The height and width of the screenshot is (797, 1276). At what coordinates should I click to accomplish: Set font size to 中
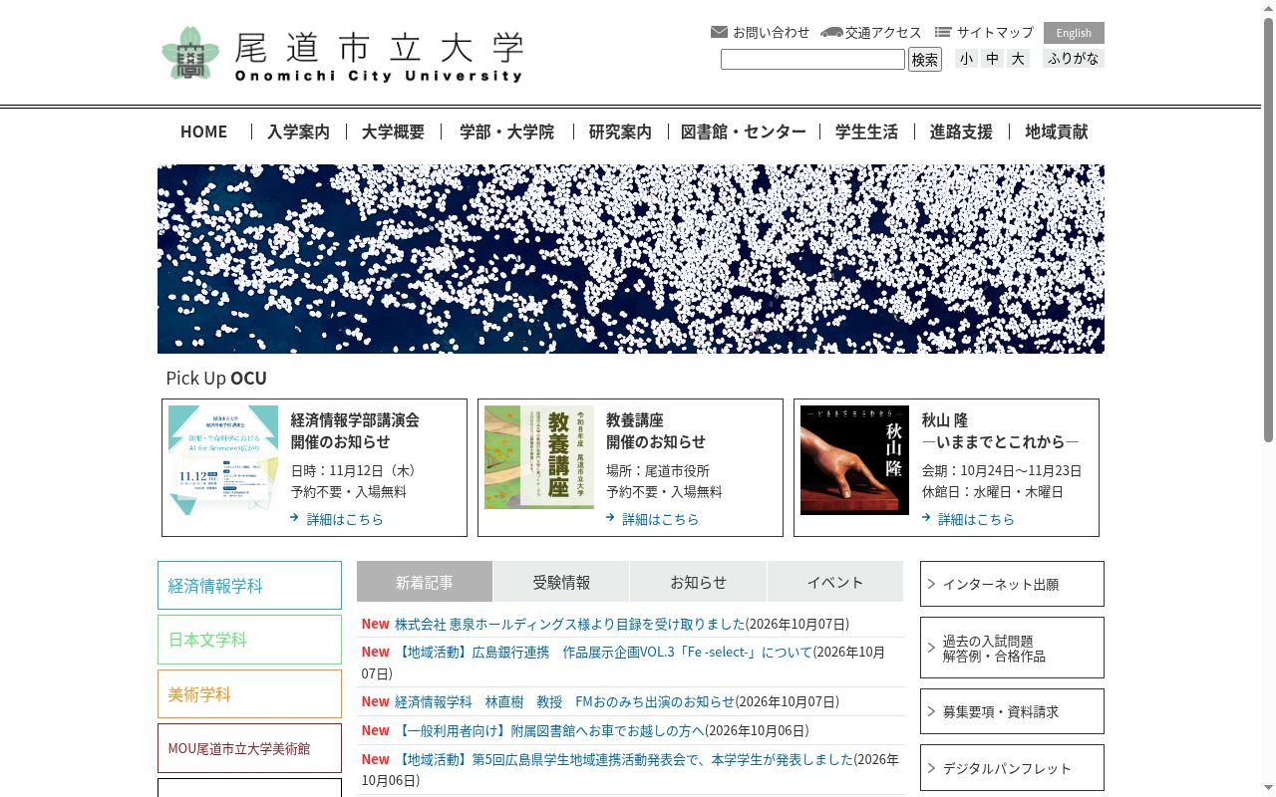click(x=992, y=59)
